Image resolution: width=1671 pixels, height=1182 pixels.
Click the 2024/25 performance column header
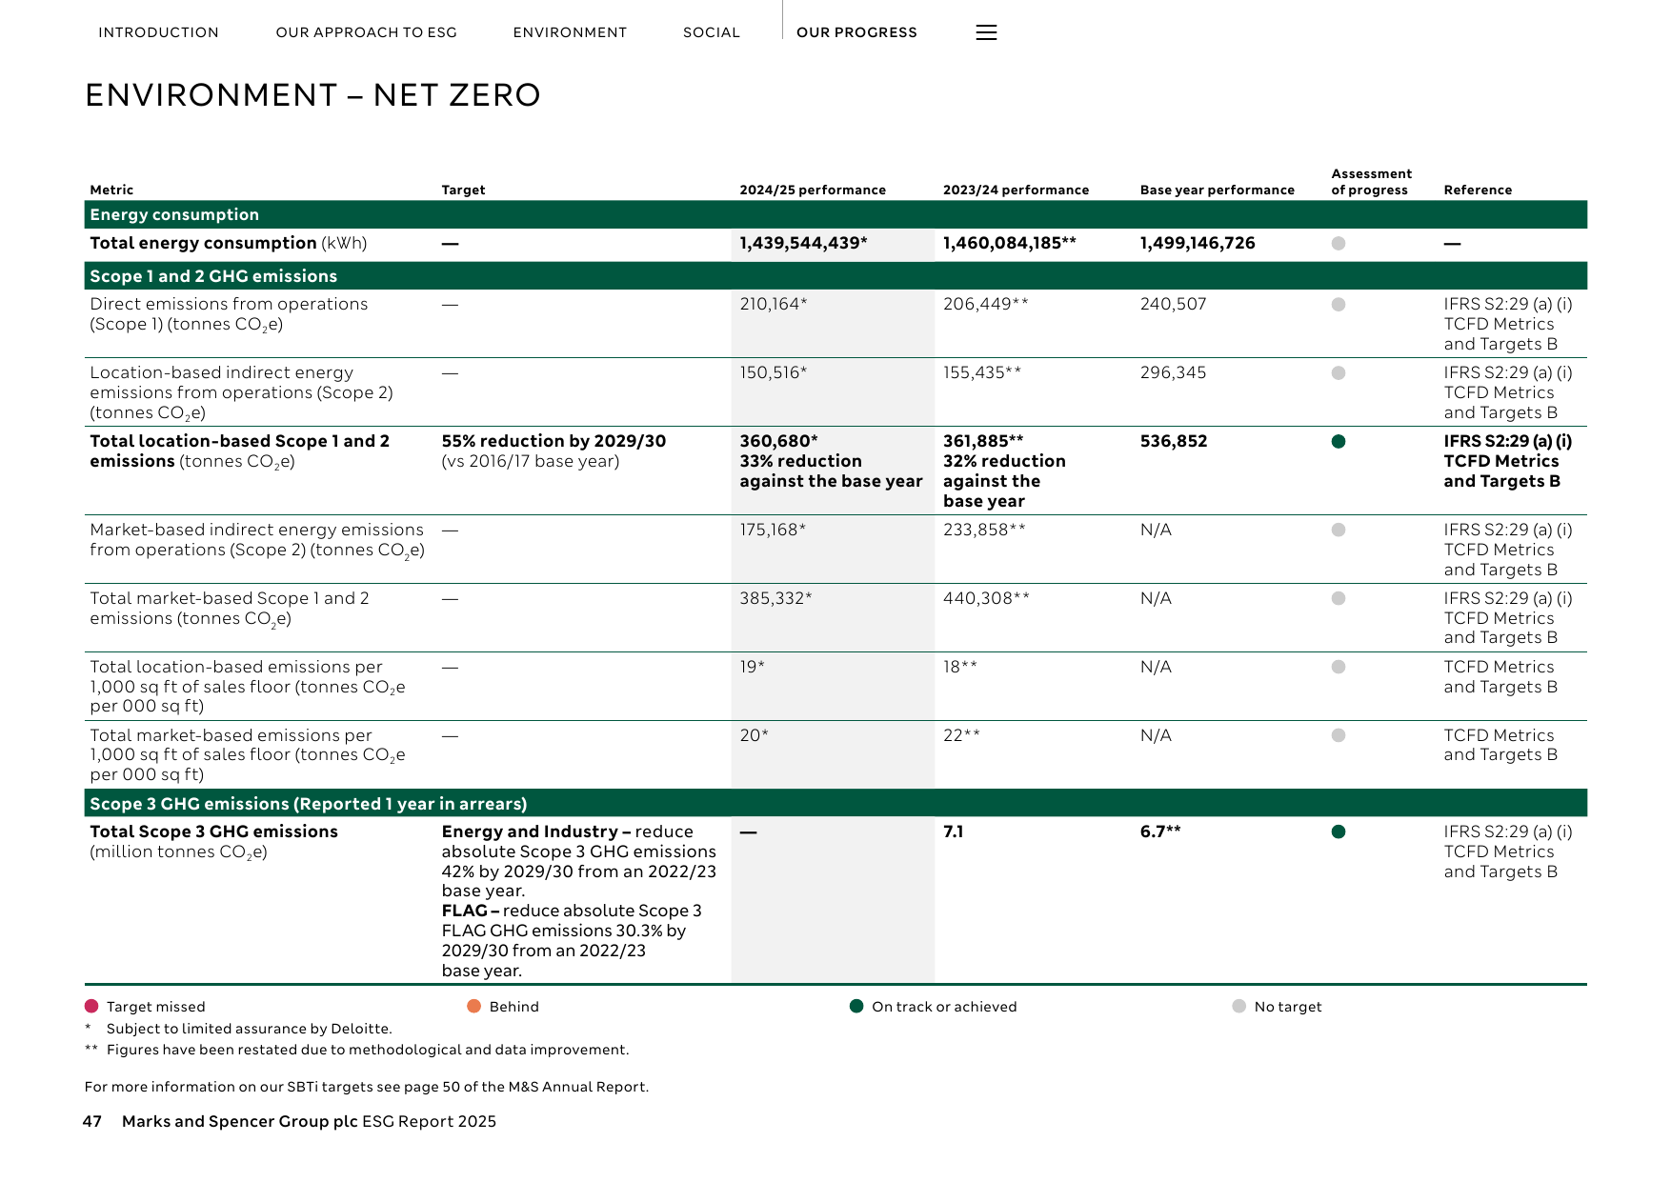point(813,190)
